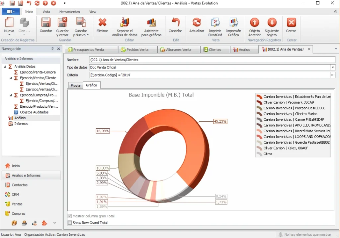Click the Eliminar delete icon
This screenshot has height=238, width=340.
102,22
